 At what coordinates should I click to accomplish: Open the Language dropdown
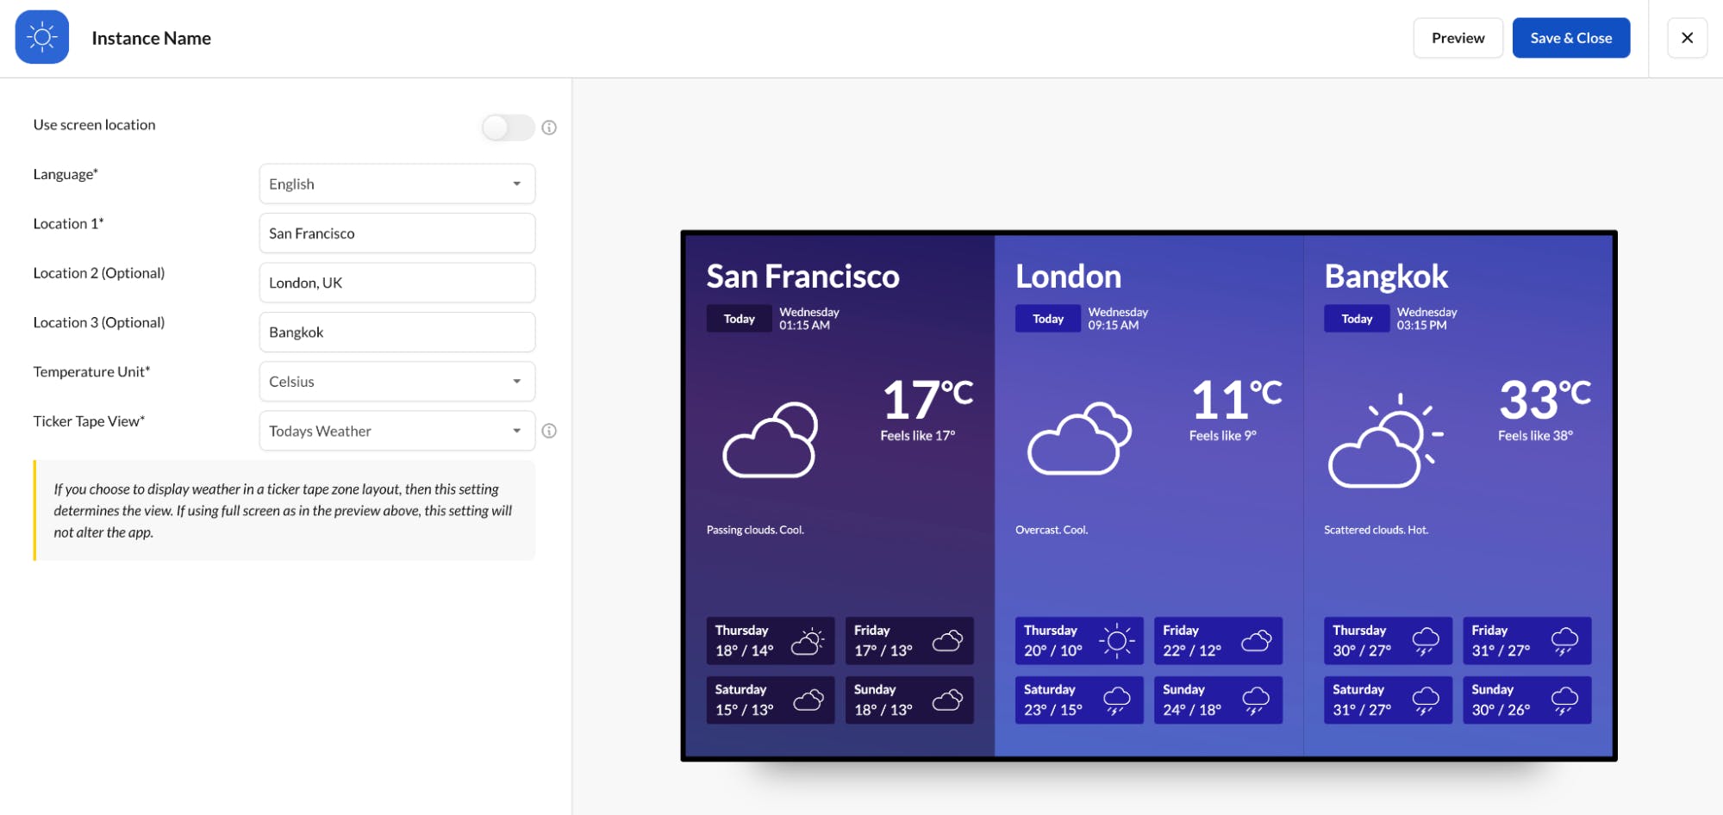click(x=396, y=184)
